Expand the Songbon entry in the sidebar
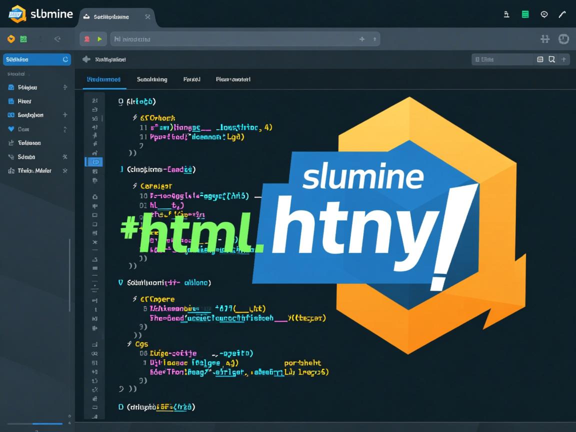 (64, 115)
